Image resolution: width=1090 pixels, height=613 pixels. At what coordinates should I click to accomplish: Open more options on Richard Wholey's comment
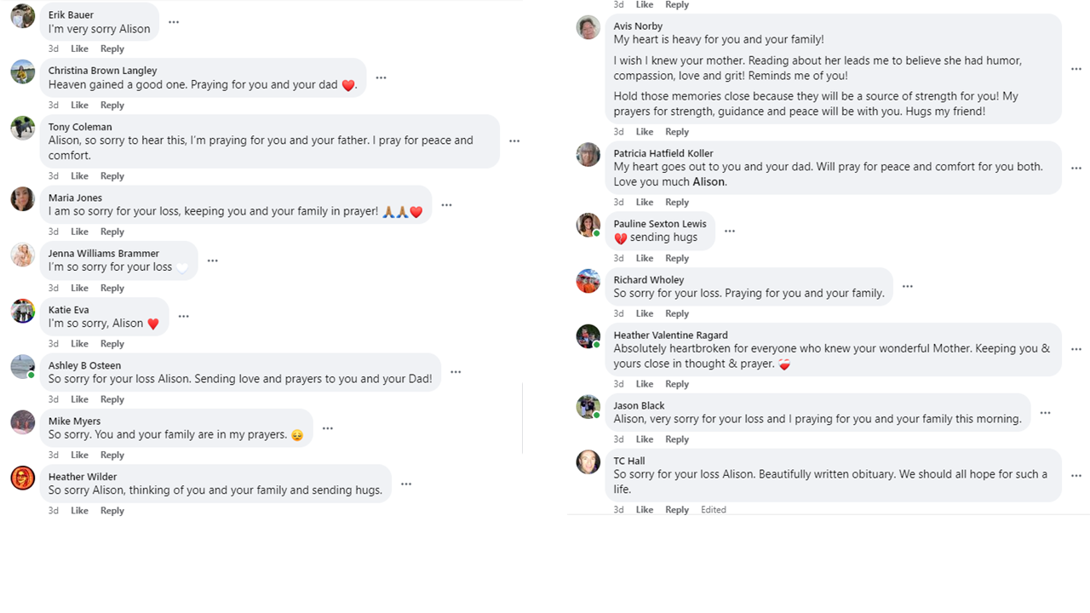click(x=908, y=287)
